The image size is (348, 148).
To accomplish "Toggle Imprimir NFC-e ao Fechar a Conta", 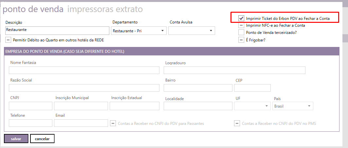I will tap(241, 25).
